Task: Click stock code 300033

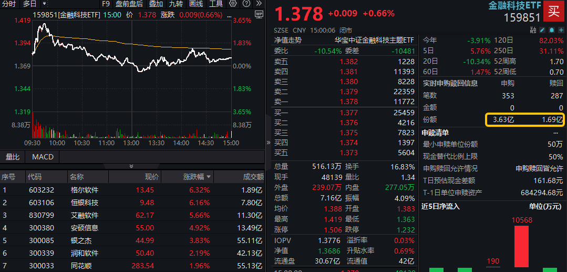Action: tap(41, 266)
